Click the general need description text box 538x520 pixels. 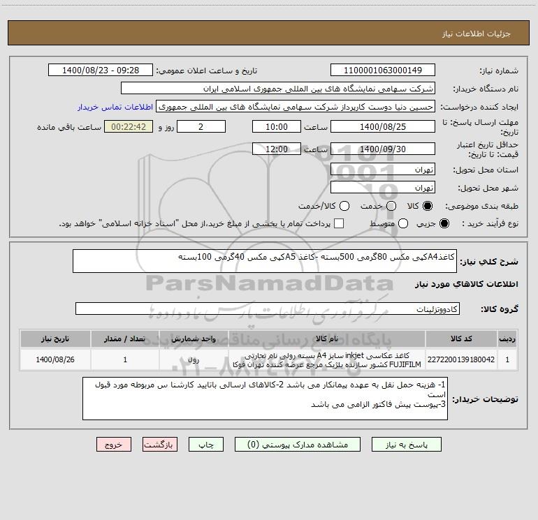[265, 261]
